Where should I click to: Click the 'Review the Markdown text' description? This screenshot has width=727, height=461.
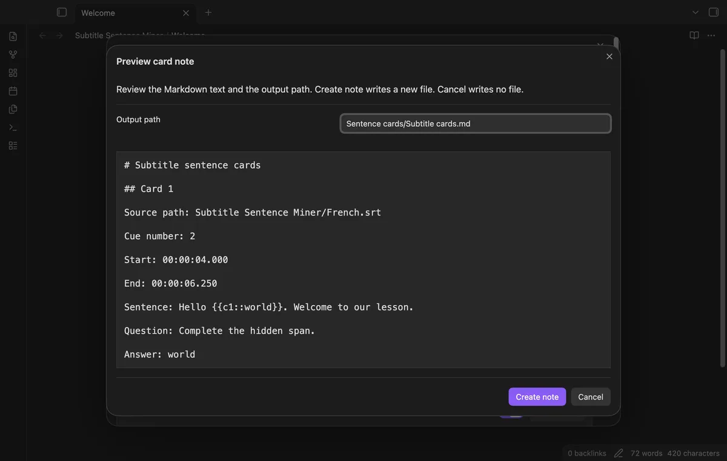(320, 89)
